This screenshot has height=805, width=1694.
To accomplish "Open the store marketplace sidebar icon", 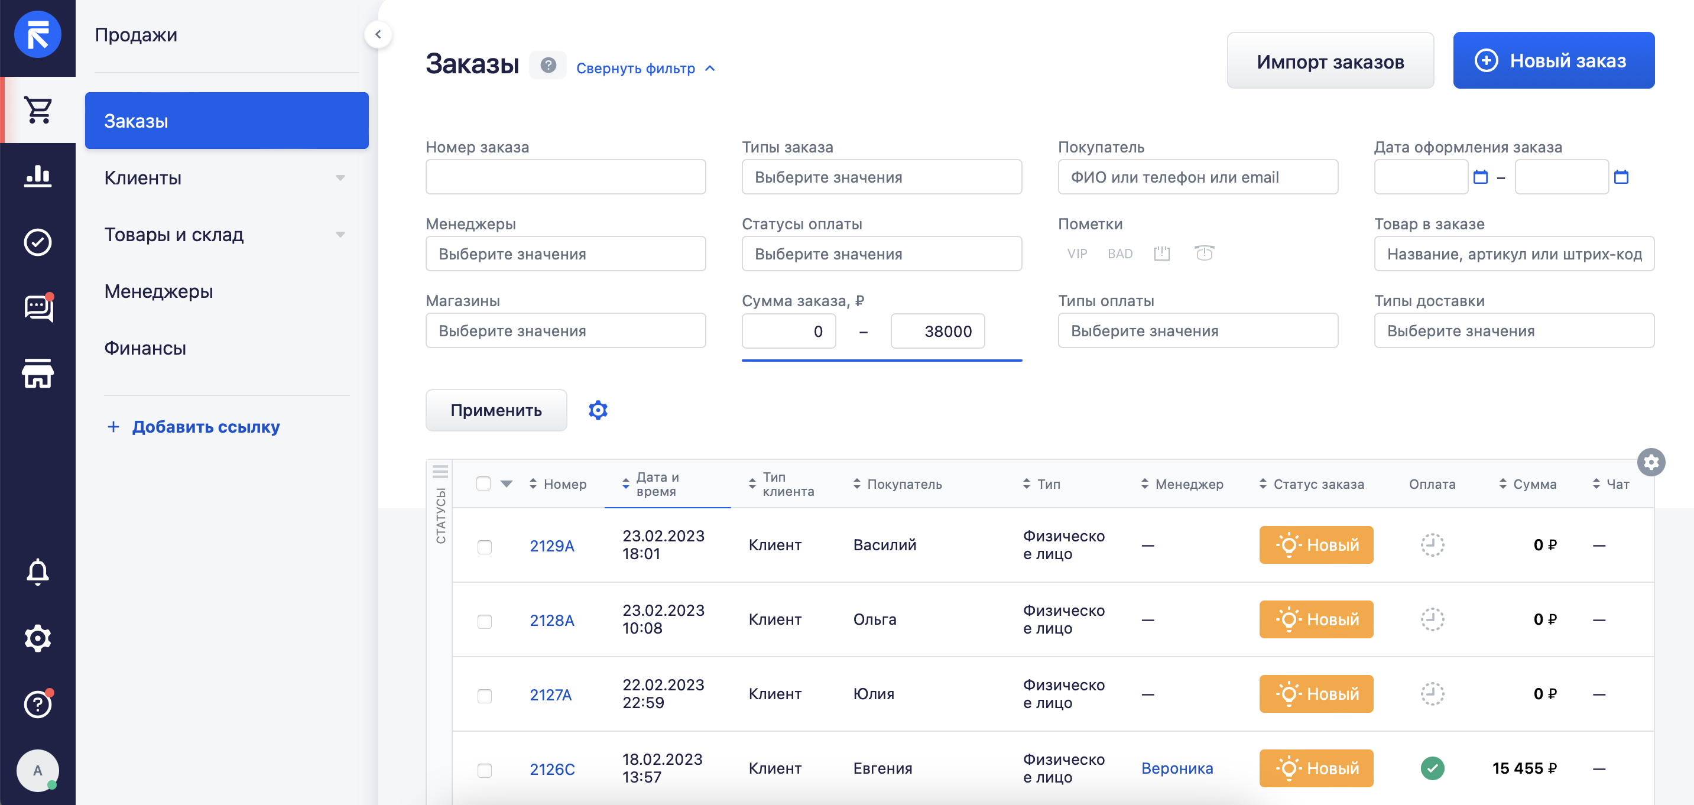I will pyautogui.click(x=37, y=374).
